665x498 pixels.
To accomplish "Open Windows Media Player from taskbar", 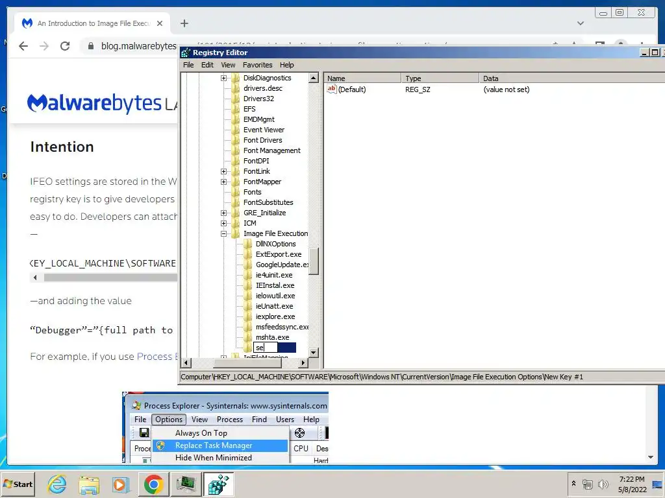I will (x=120, y=484).
